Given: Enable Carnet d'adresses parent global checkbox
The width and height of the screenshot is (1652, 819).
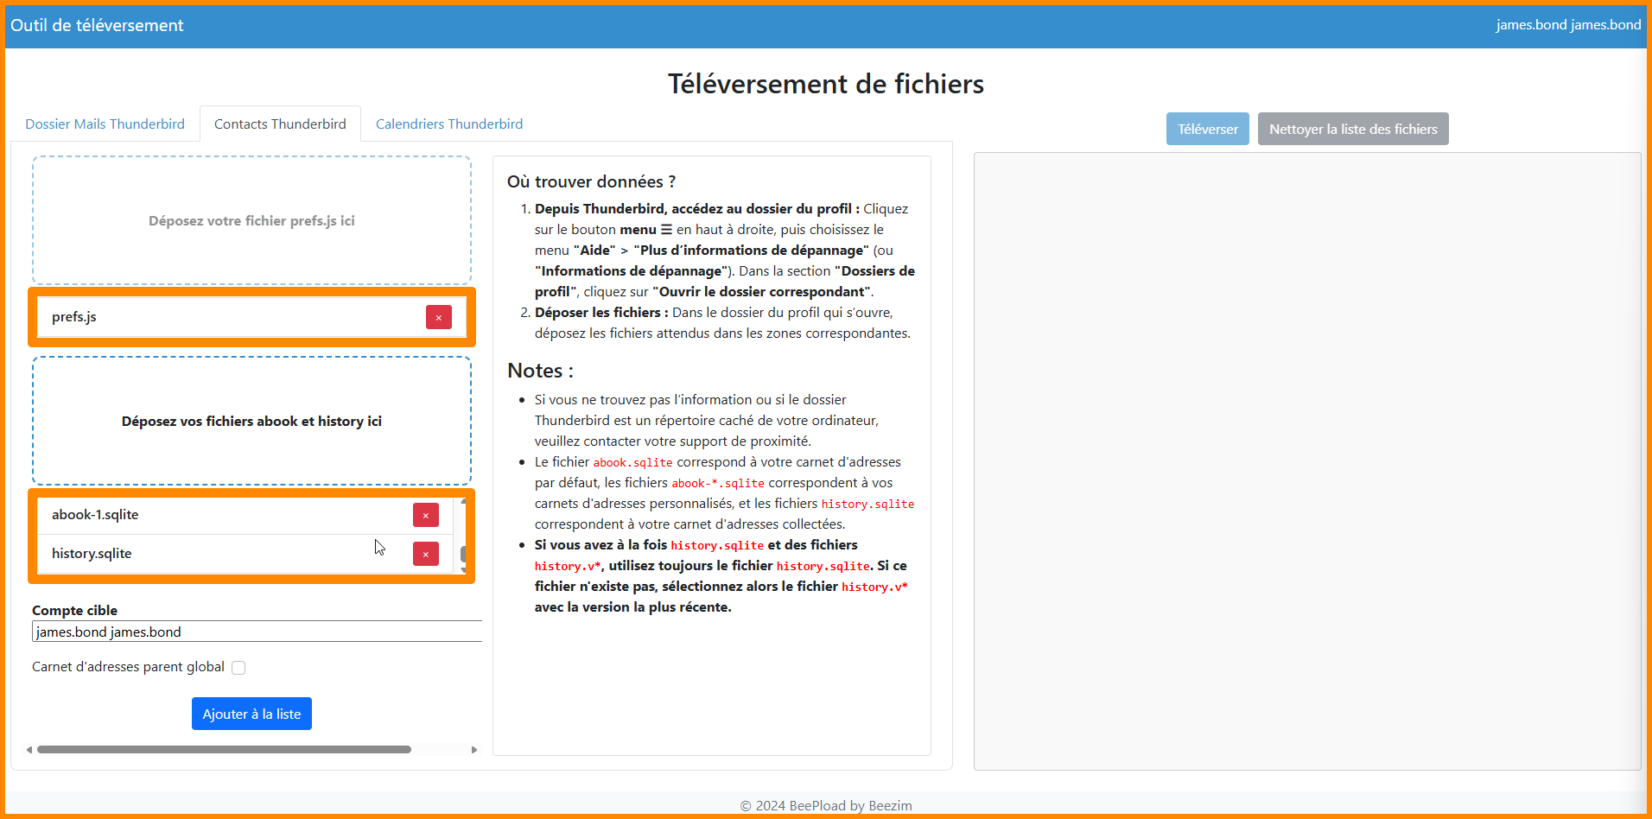Looking at the screenshot, I should coord(238,668).
